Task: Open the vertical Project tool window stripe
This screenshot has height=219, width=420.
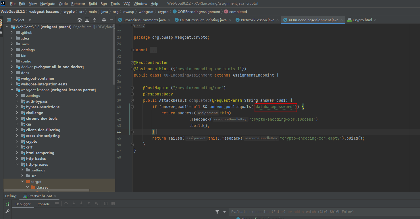Action: [x=1, y=26]
